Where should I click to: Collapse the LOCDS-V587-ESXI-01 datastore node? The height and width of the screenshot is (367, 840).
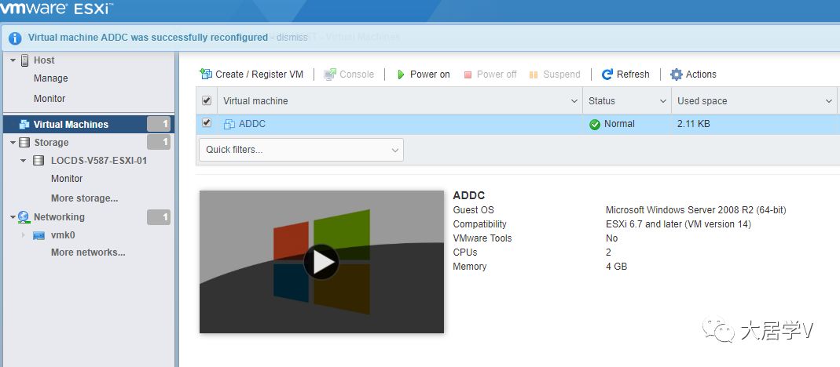tap(23, 161)
